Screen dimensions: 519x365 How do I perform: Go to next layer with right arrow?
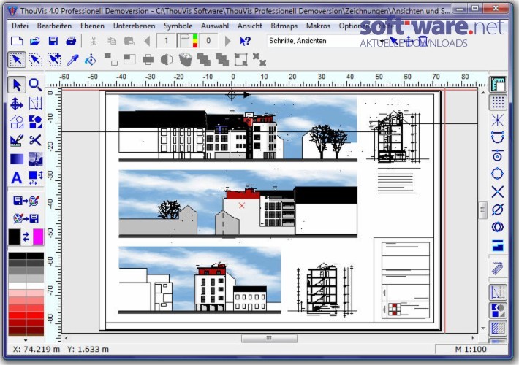(x=227, y=41)
